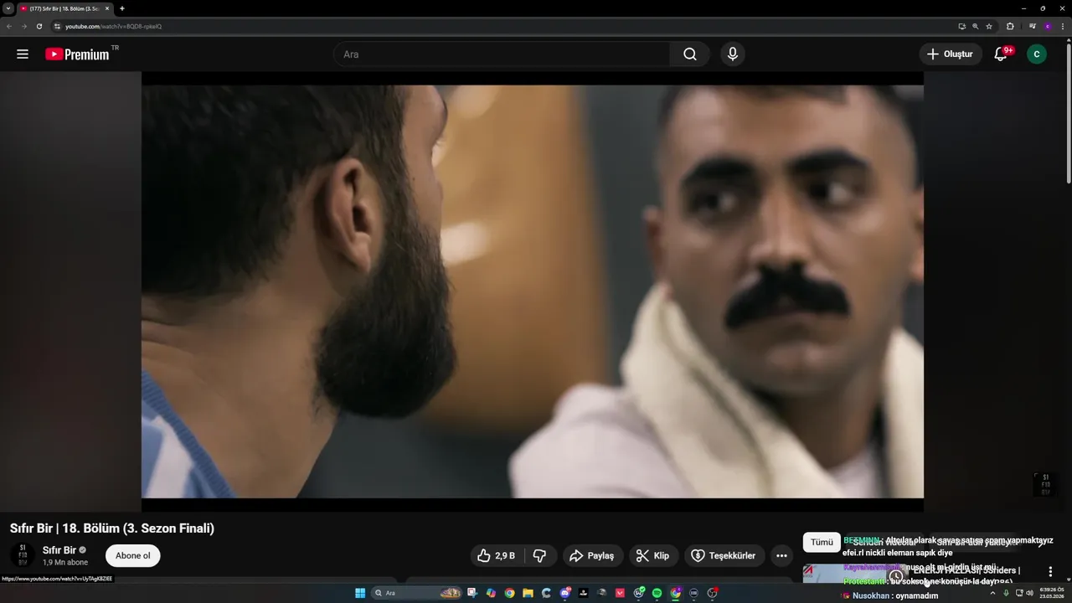Open the tab search dropdown arrow
The width and height of the screenshot is (1072, 603).
(x=7, y=8)
